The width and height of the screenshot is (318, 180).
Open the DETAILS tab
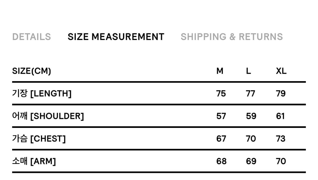[31, 37]
